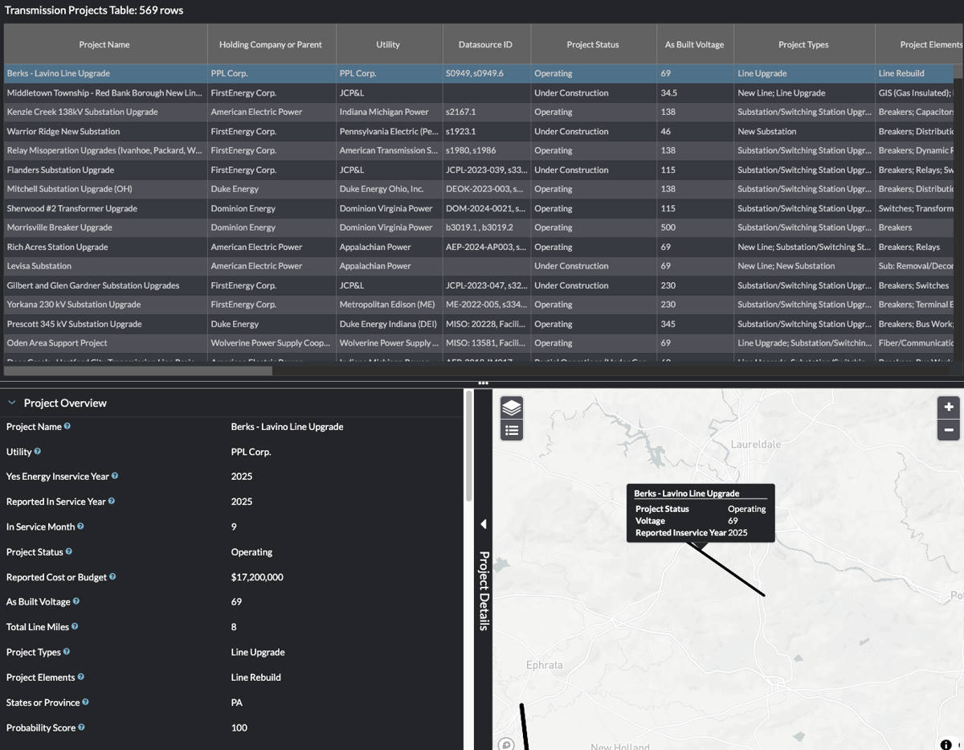Sort by Datasource ID column header
Viewport: 964px width, 750px height.
tap(485, 44)
